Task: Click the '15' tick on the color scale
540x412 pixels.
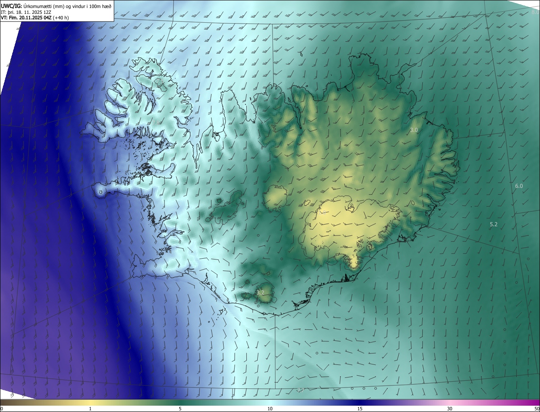Action: click(360, 409)
